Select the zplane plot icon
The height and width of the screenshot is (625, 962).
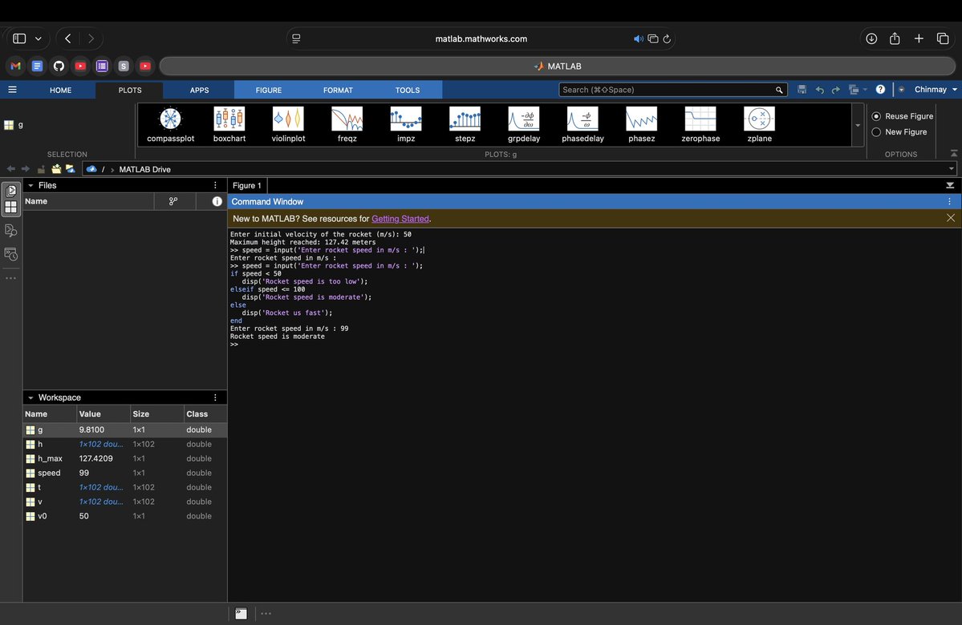760,124
